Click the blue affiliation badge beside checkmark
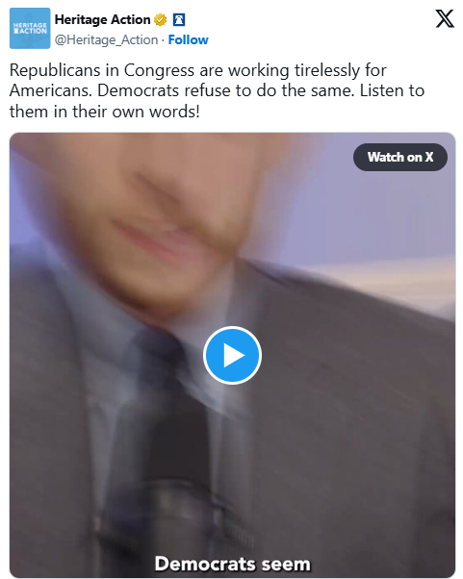 coord(179,19)
